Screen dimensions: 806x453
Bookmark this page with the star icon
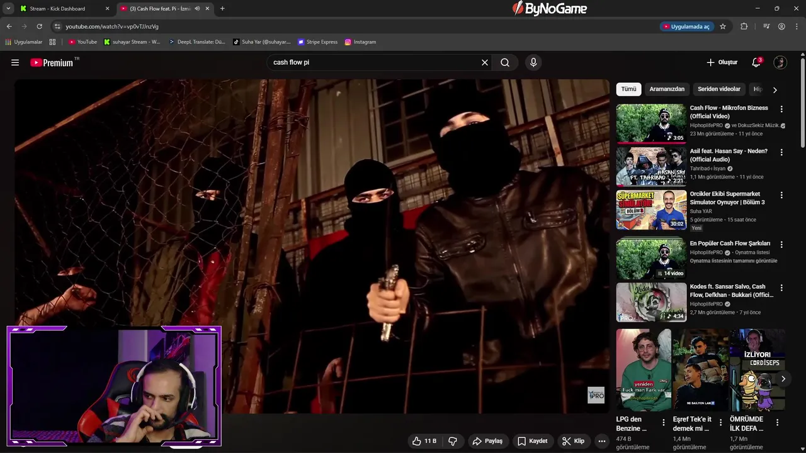[723, 26]
